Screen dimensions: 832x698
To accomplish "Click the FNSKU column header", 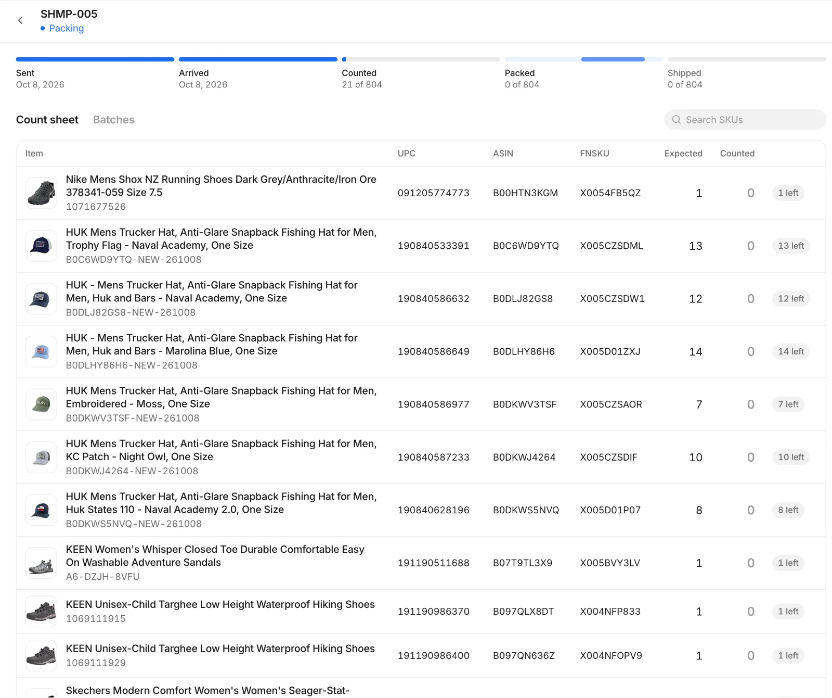I will (x=594, y=154).
